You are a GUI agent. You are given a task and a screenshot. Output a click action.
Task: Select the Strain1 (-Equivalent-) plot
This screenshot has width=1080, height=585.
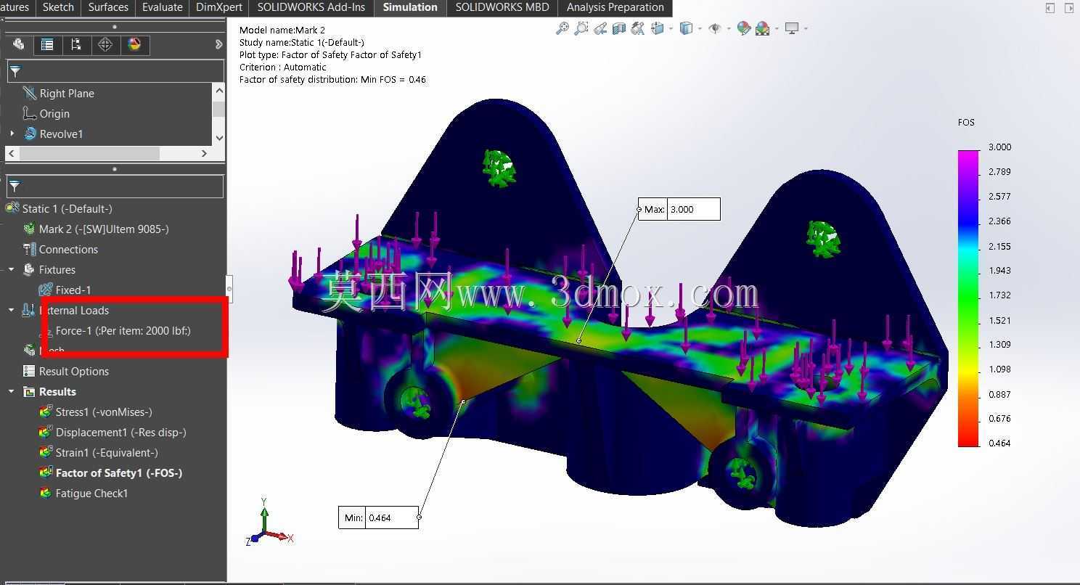click(107, 452)
